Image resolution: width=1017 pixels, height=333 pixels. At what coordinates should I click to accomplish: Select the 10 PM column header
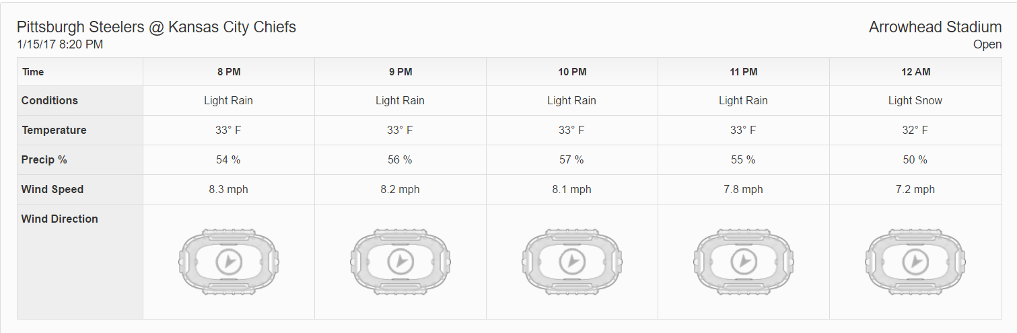[572, 72]
